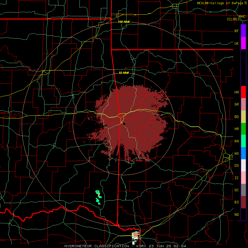Click the Hydrometeor Classification KSRX caption

click(x=125, y=246)
